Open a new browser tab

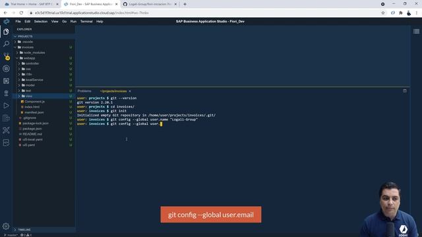click(x=185, y=4)
